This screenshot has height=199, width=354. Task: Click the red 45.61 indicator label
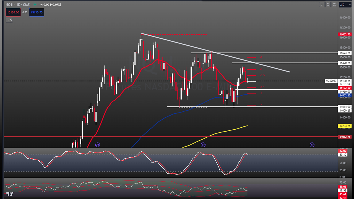(x=343, y=194)
